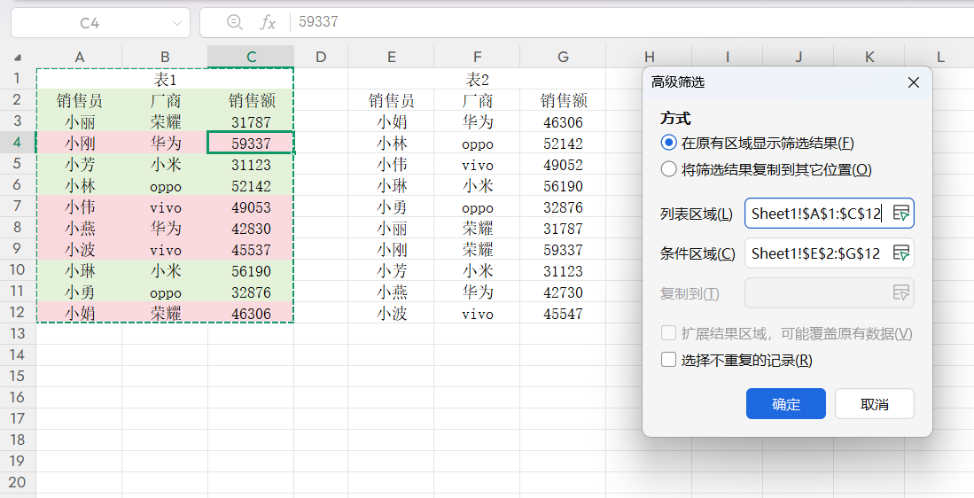Open the Name Box dropdown arrow
Viewport: 974px width, 498px height.
pos(177,24)
